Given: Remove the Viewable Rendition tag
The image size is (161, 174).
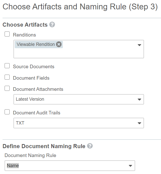Looking at the screenshot, I should coord(59,44).
